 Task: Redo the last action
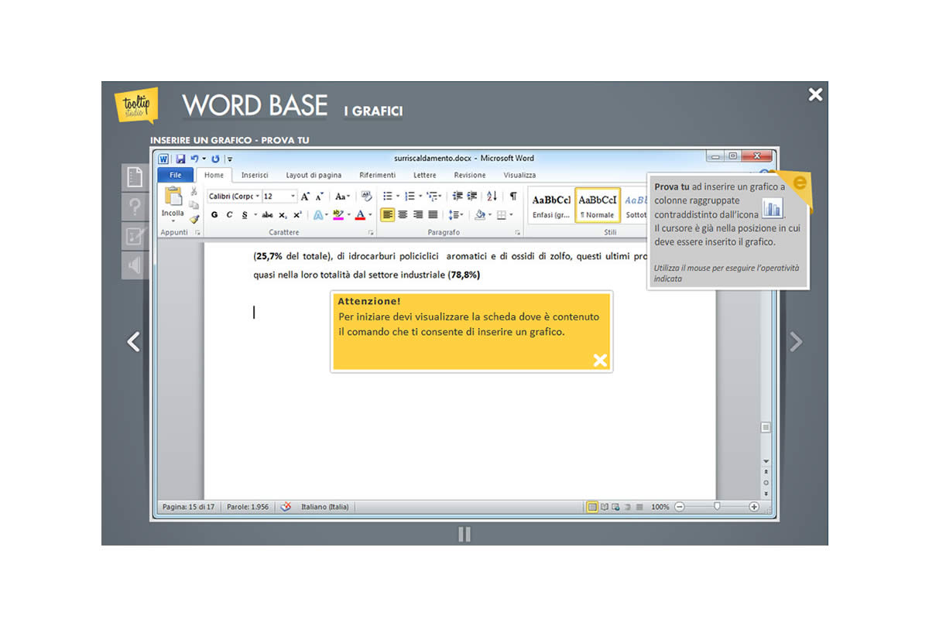[x=215, y=159]
